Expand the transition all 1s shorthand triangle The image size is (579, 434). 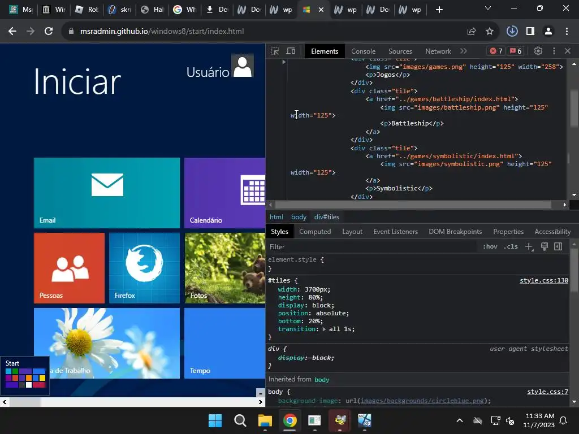tap(324, 329)
